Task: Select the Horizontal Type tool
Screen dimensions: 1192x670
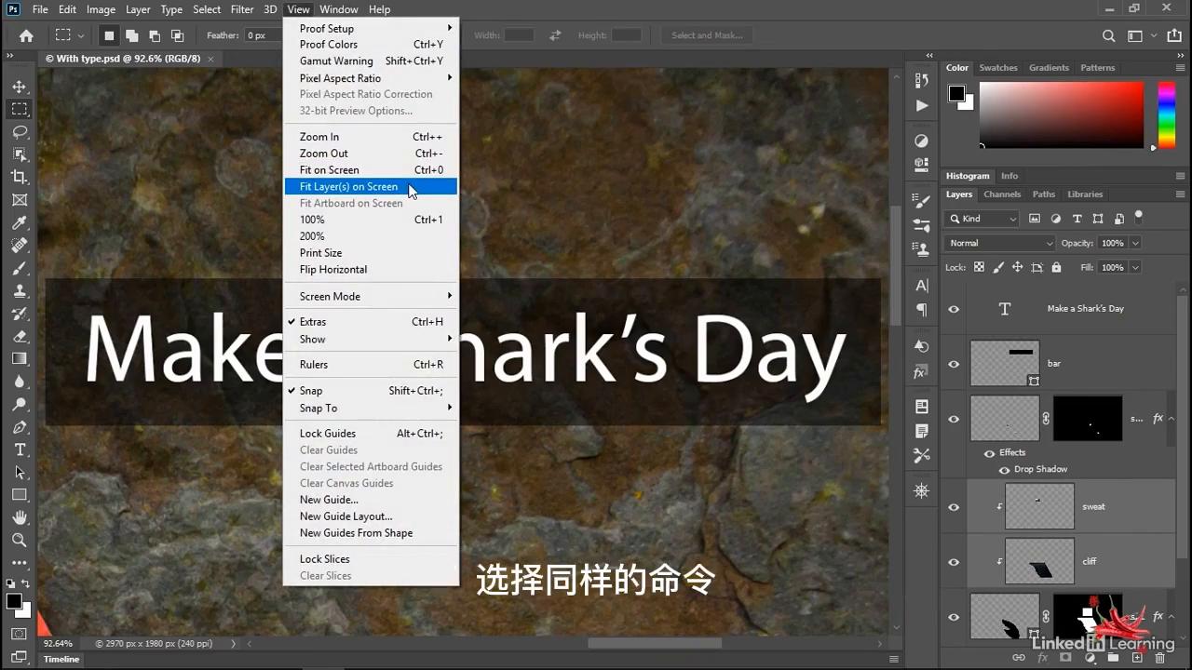Action: [x=20, y=449]
